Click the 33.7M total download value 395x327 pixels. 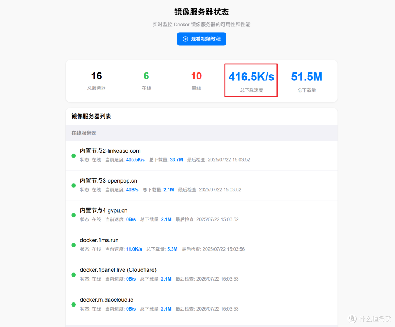point(176,160)
